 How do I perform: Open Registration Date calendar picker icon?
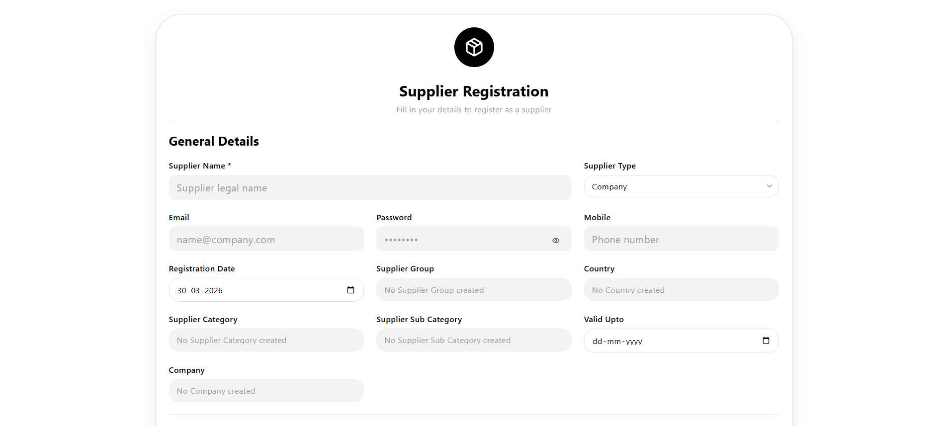pyautogui.click(x=350, y=290)
